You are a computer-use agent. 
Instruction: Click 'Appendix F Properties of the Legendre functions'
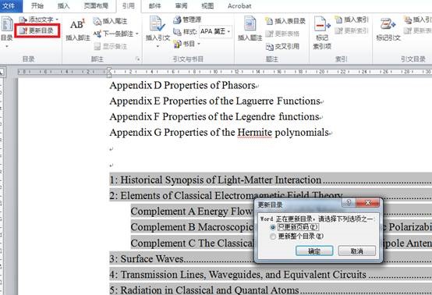[x=214, y=117]
